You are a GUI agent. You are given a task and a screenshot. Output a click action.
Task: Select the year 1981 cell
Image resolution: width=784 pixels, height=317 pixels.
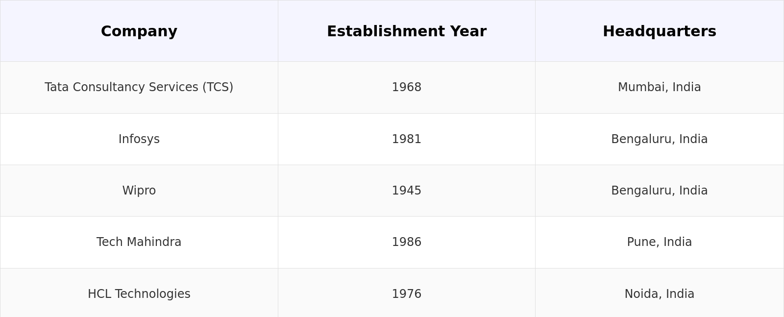click(406, 139)
